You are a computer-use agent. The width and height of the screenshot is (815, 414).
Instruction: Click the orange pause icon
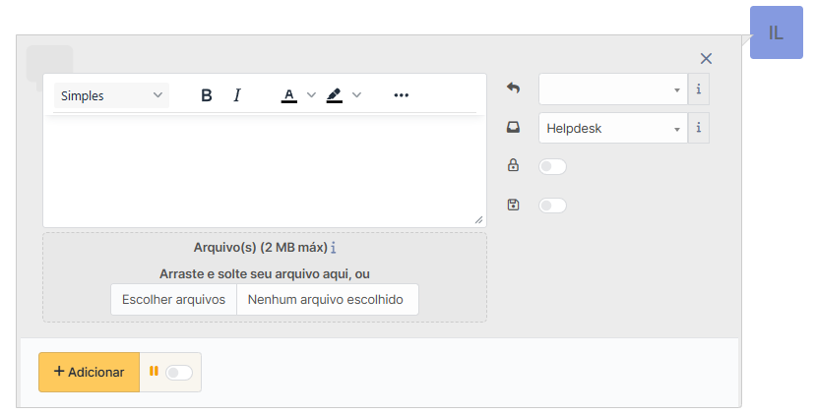pyautogui.click(x=154, y=371)
